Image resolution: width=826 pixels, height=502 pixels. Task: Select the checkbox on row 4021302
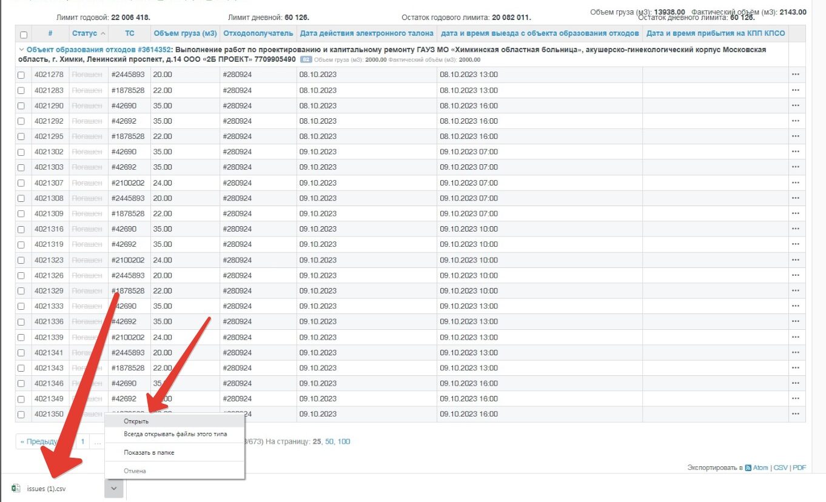21,152
